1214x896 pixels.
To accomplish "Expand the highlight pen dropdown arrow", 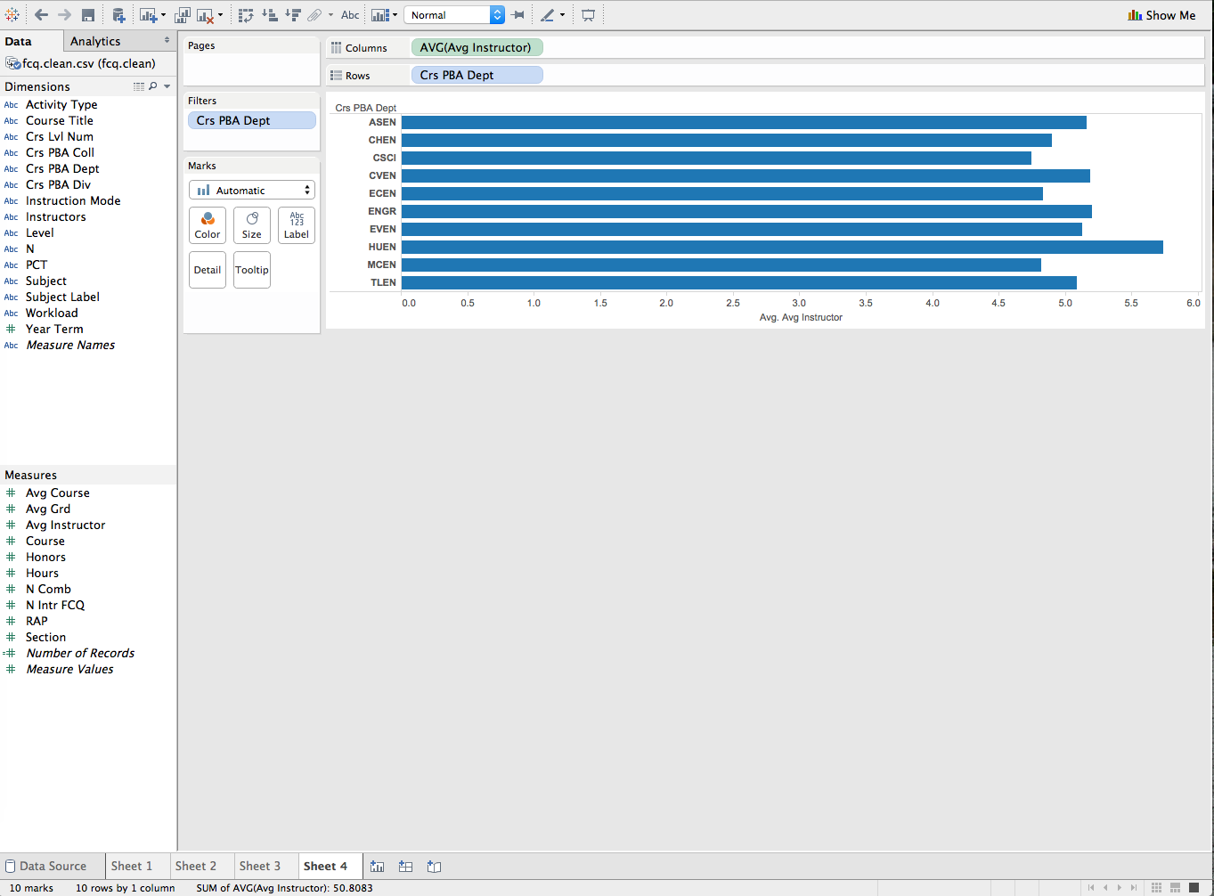I will (x=562, y=15).
